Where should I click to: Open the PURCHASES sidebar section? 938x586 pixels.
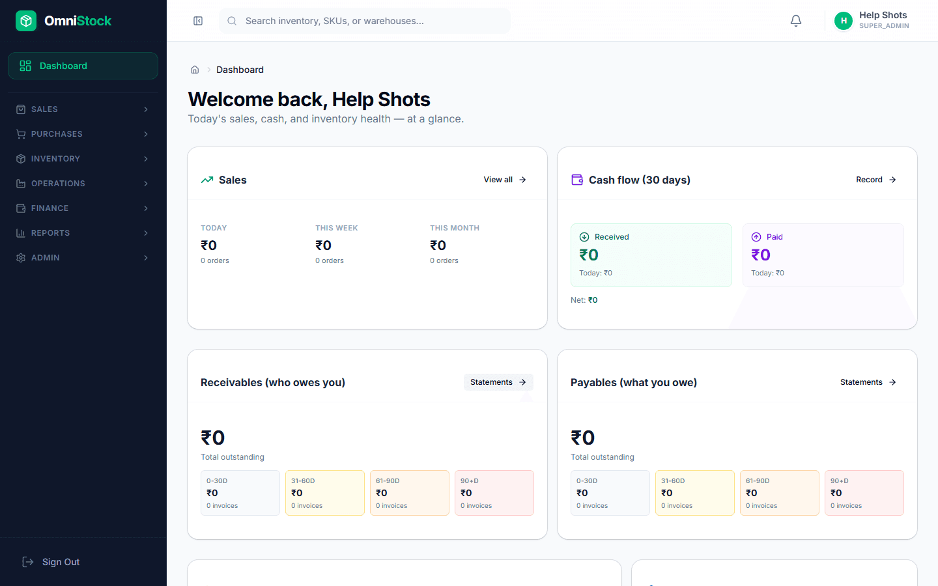coord(83,134)
